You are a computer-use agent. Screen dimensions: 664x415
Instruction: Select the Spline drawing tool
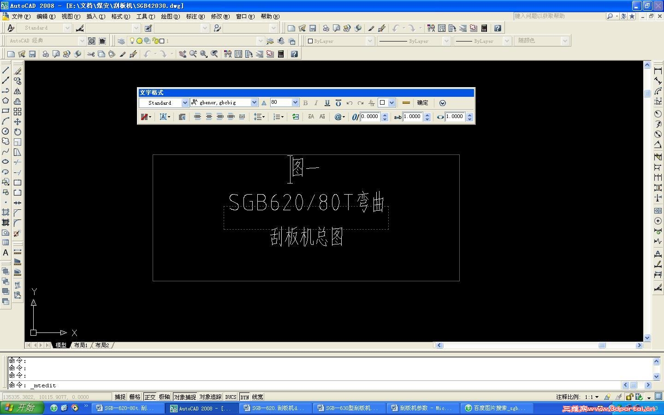tap(6, 152)
